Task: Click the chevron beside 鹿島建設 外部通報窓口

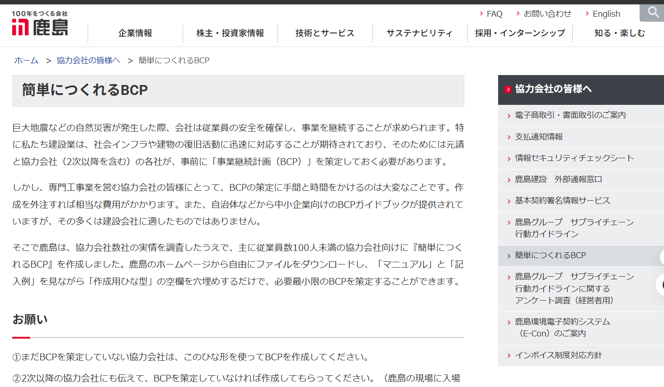Action: click(509, 180)
